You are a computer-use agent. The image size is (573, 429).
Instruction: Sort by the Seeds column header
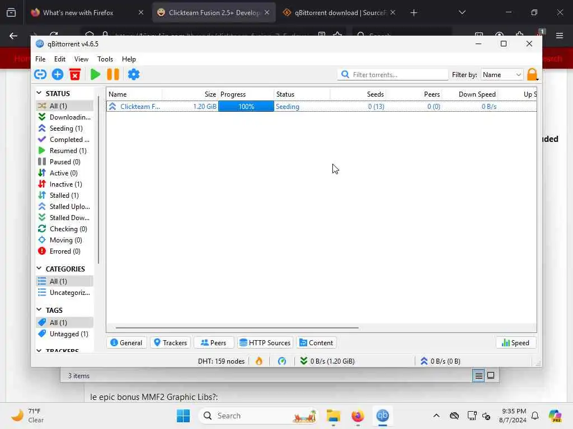click(x=358, y=94)
